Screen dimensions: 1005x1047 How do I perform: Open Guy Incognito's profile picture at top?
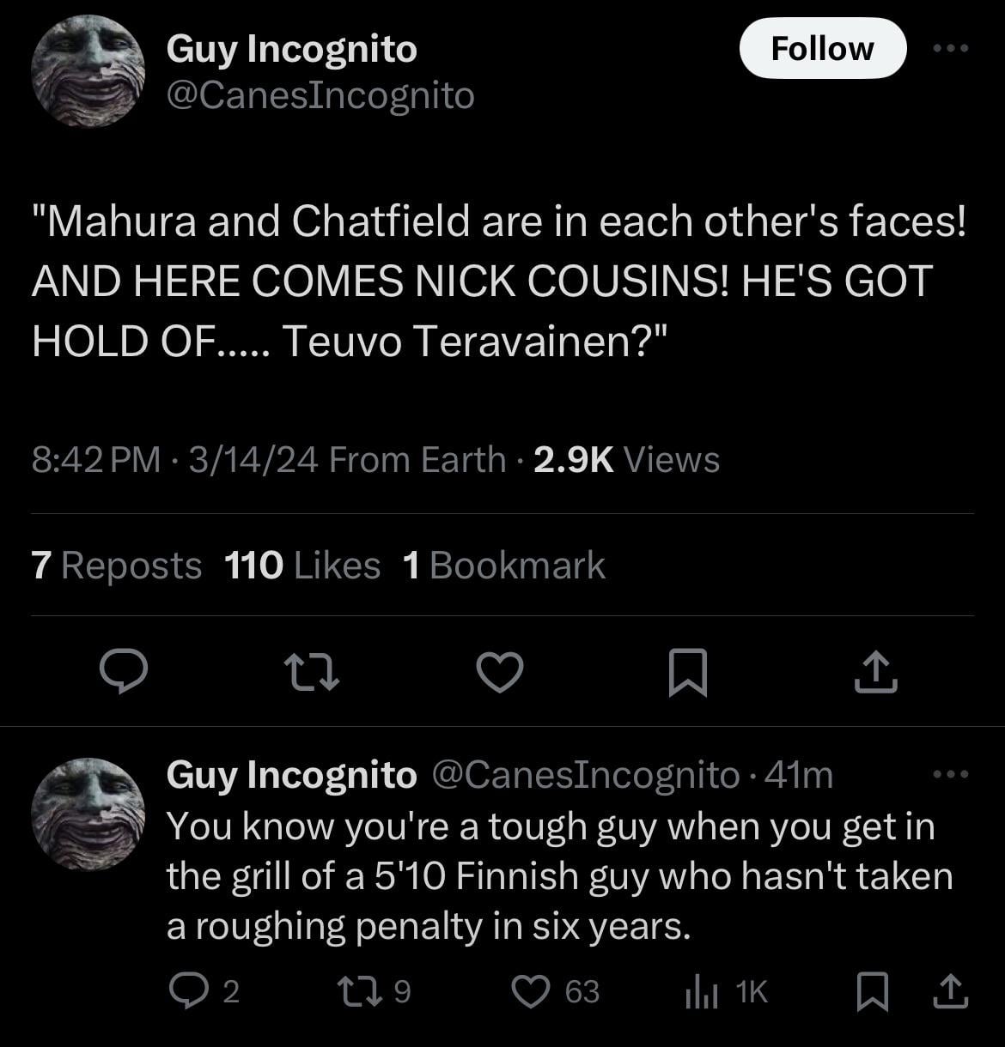tap(88, 71)
